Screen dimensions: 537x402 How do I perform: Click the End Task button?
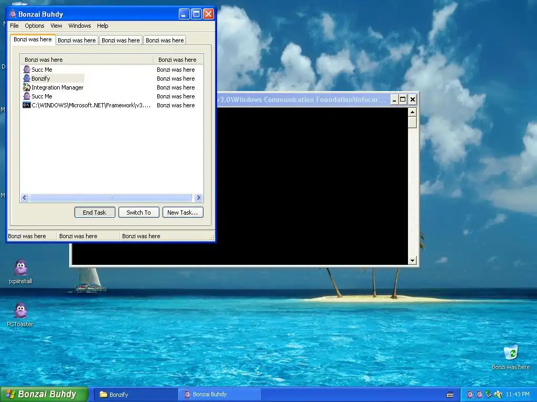point(94,213)
